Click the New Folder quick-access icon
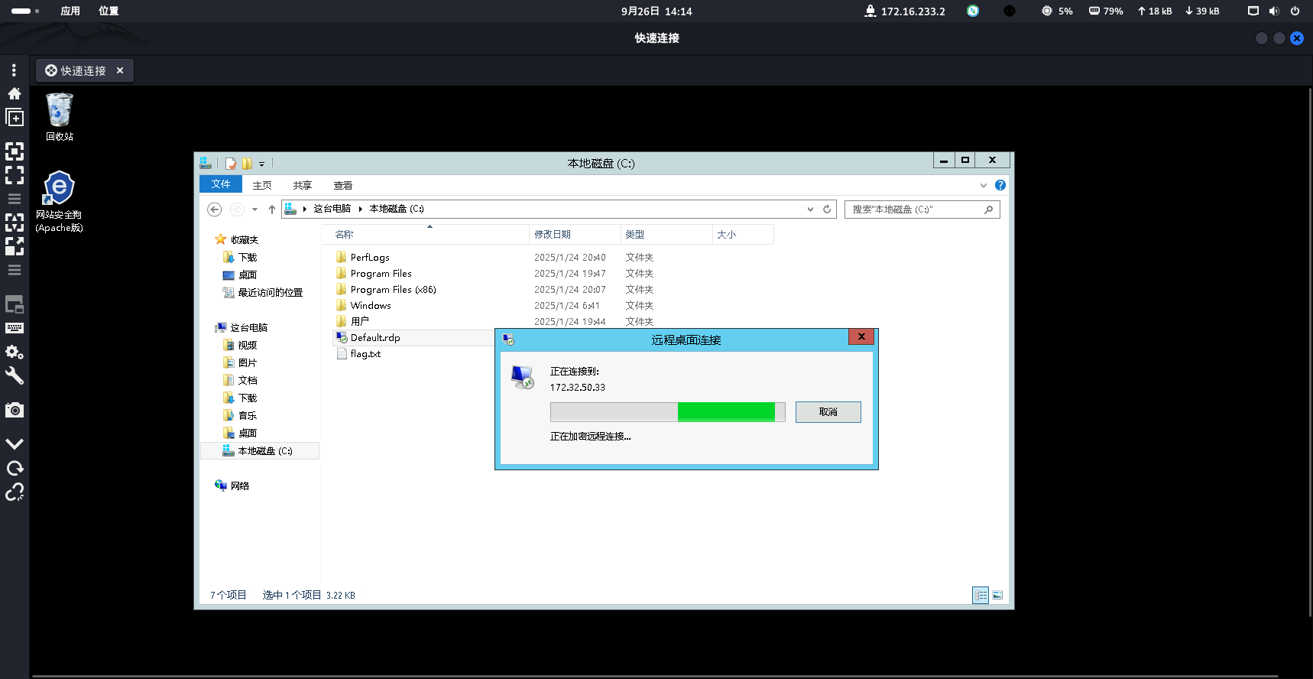The height and width of the screenshot is (679, 1313). (x=247, y=163)
